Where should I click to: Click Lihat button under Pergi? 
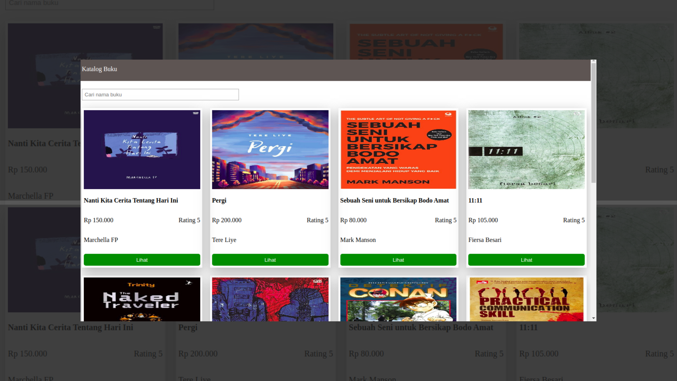[x=270, y=260]
